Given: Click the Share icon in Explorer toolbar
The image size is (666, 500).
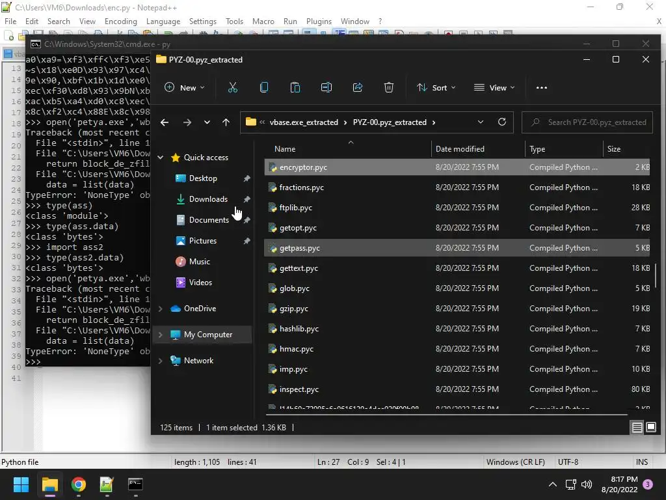Looking at the screenshot, I should pos(358,88).
